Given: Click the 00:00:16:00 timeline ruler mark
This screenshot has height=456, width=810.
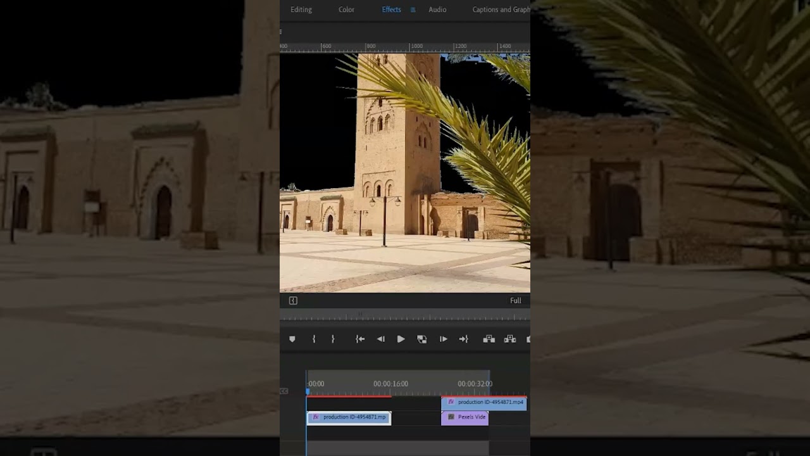Looking at the screenshot, I should tap(390, 384).
